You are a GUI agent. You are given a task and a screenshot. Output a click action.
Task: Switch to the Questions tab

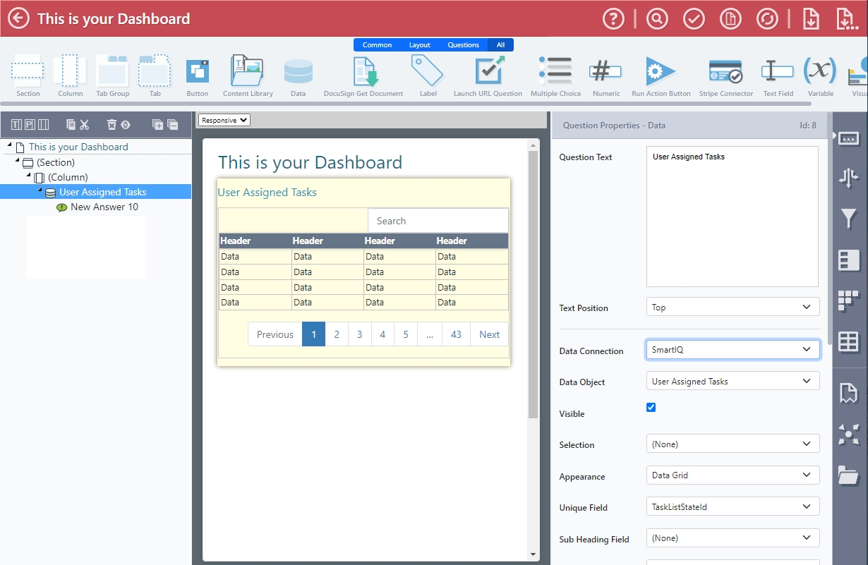point(463,44)
